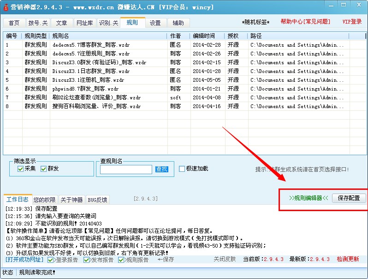Toggle the 采集 filter checkbox
This screenshot has width=368, height=279.
[x=20, y=169]
